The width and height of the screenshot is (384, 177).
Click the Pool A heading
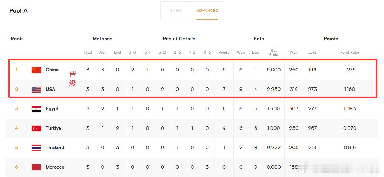(x=19, y=11)
